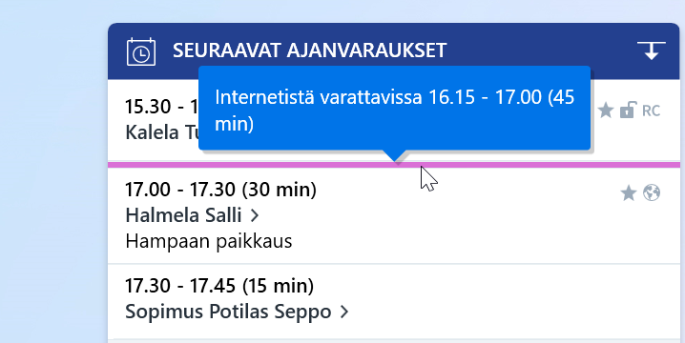Viewport: 685px width, 343px height.
Task: Click star icon on Kalela appointment row
Action: click(606, 111)
